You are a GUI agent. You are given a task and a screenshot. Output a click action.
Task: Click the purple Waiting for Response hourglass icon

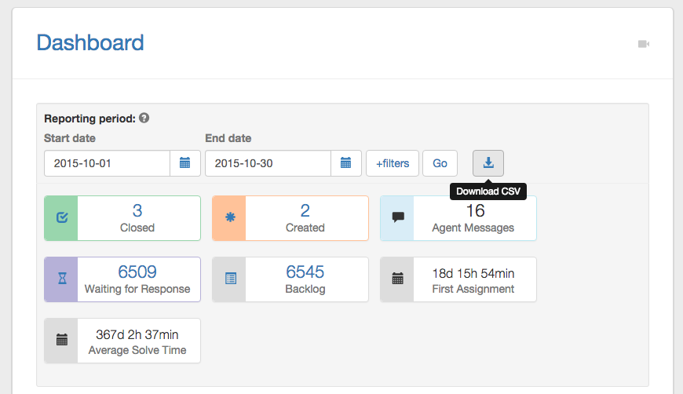[61, 279]
